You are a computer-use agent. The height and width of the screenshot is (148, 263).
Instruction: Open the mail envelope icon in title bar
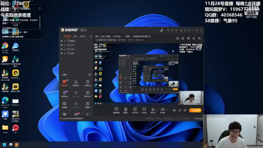(x=172, y=30)
